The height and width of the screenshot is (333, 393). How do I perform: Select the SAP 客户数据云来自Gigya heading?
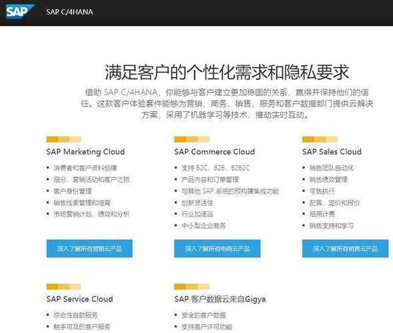[220, 299]
